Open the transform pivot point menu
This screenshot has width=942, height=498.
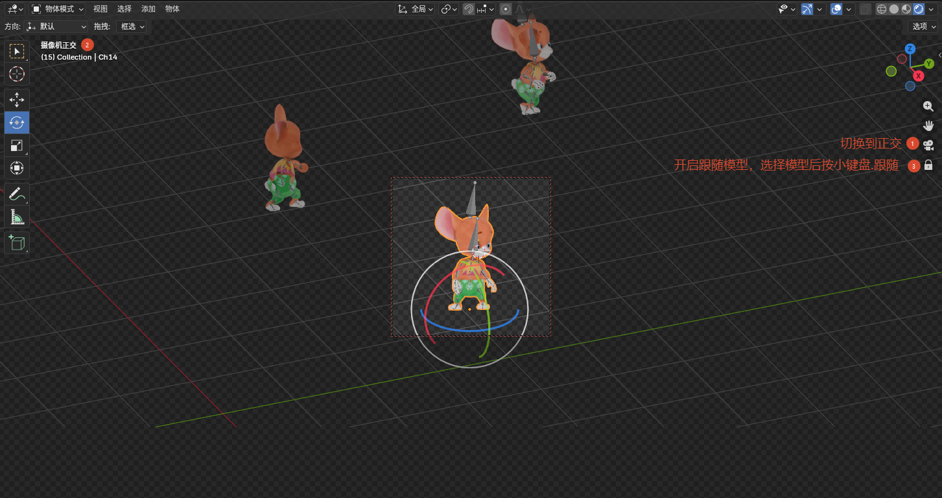[x=449, y=9]
